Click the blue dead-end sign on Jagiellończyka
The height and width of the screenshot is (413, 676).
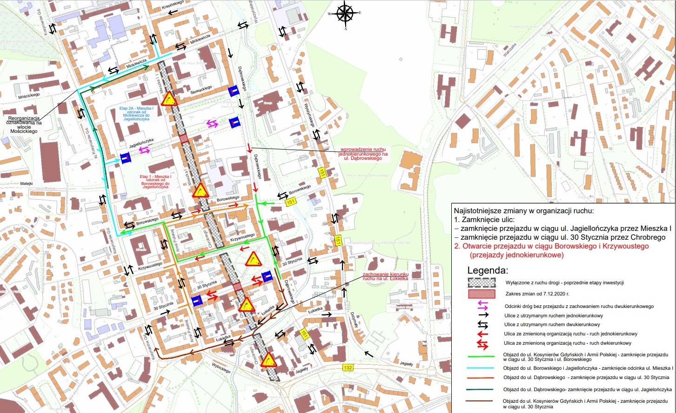(x=125, y=158)
